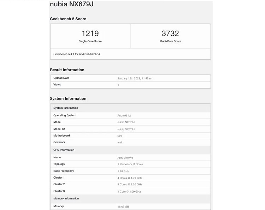This screenshot has height=210, width=265.
Task: Select the motherboard value taro
Action: [120, 136]
